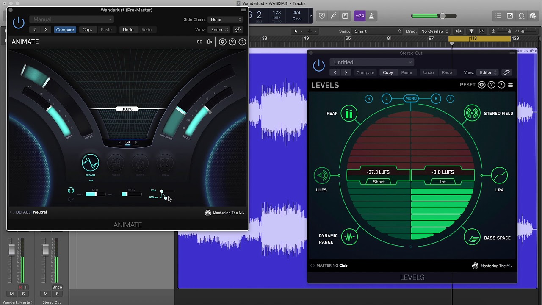The height and width of the screenshot is (305, 542).
Task: Toggle the speaker mute icon next to SC
Action: coord(209,42)
